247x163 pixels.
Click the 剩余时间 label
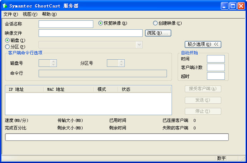(x=118, y=128)
